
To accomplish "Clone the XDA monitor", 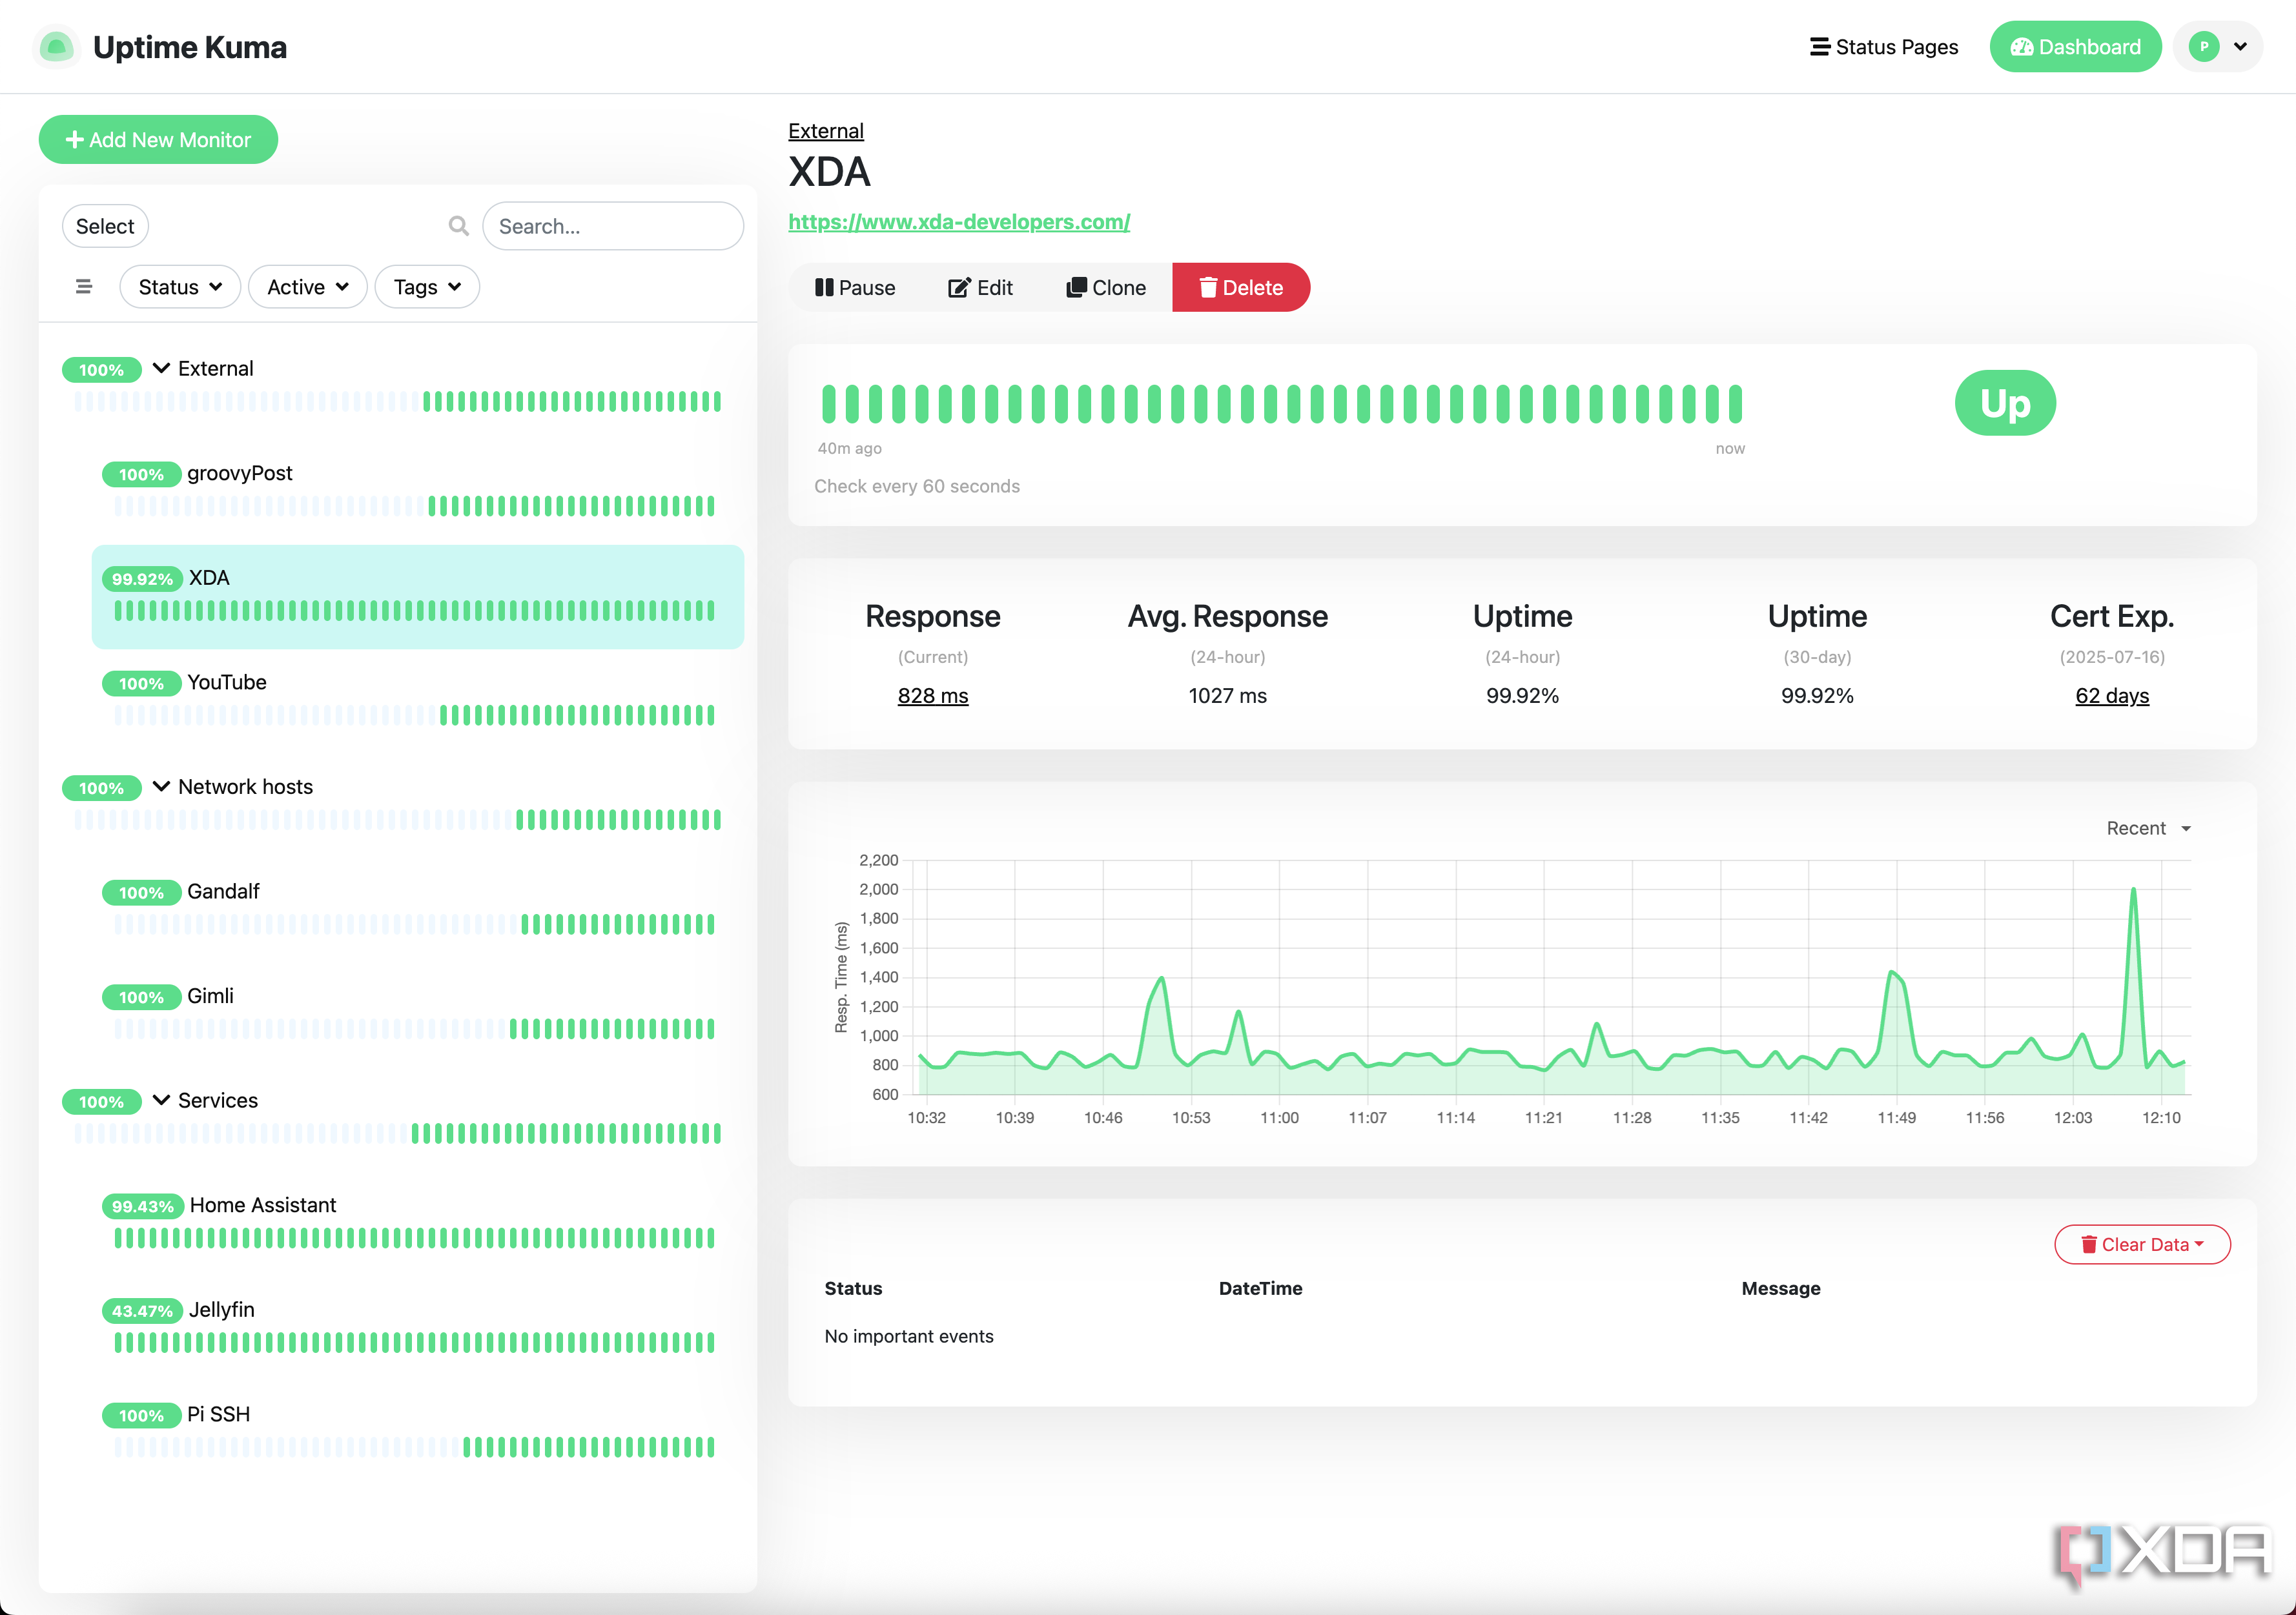I will click(1106, 288).
